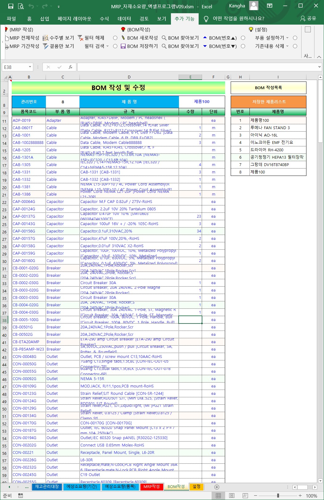The width and height of the screenshot is (324, 500).
Task: Select radio button after BOM(번호▲)
Action: 243,38
